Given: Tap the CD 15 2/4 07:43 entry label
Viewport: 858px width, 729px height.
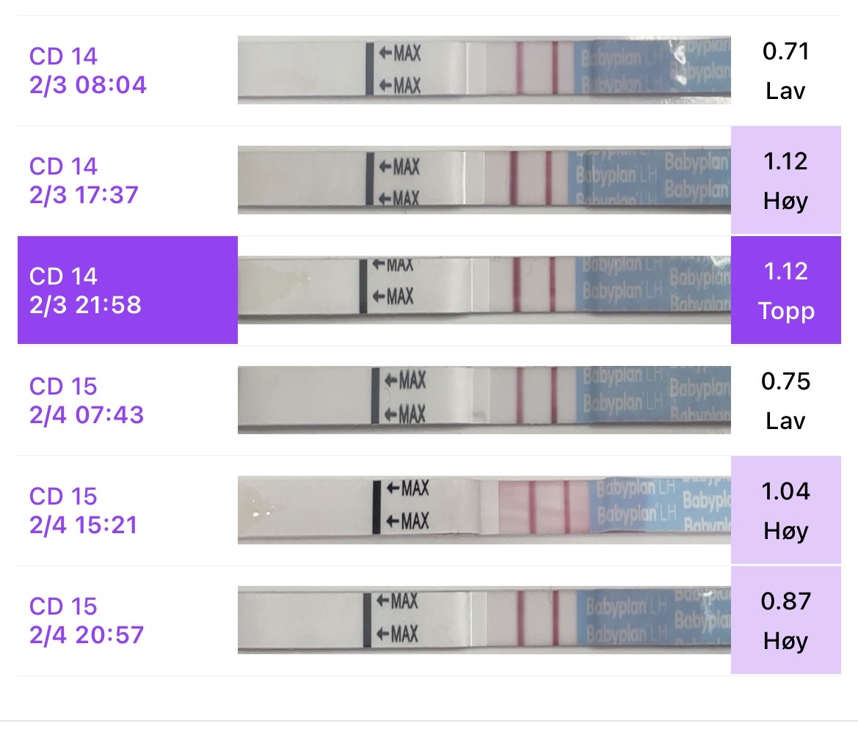Looking at the screenshot, I should (87, 400).
